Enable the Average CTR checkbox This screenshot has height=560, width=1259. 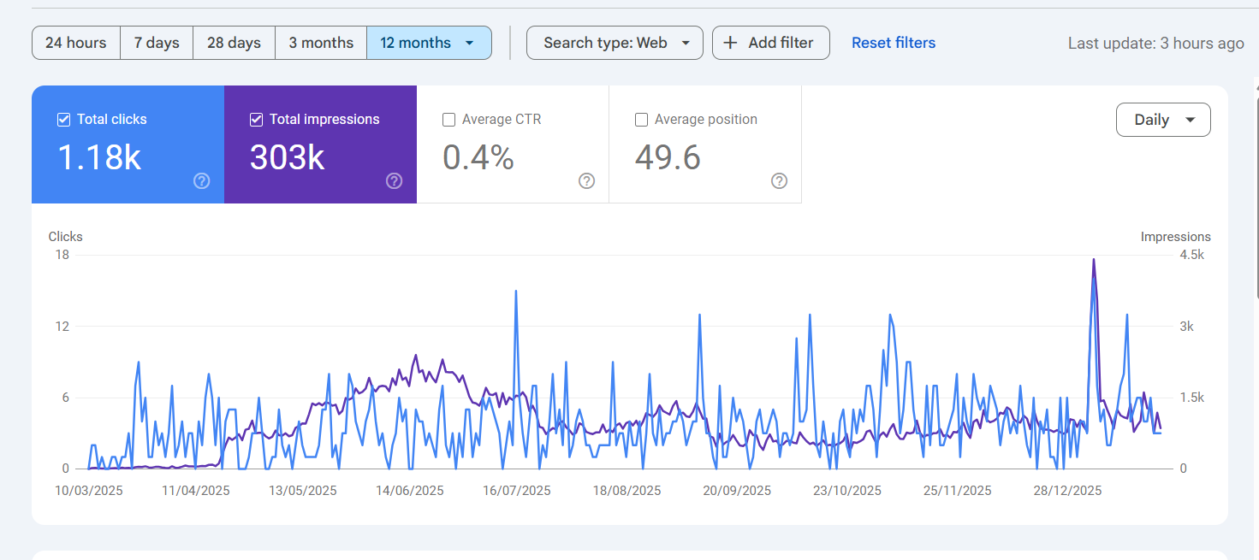[x=448, y=120]
